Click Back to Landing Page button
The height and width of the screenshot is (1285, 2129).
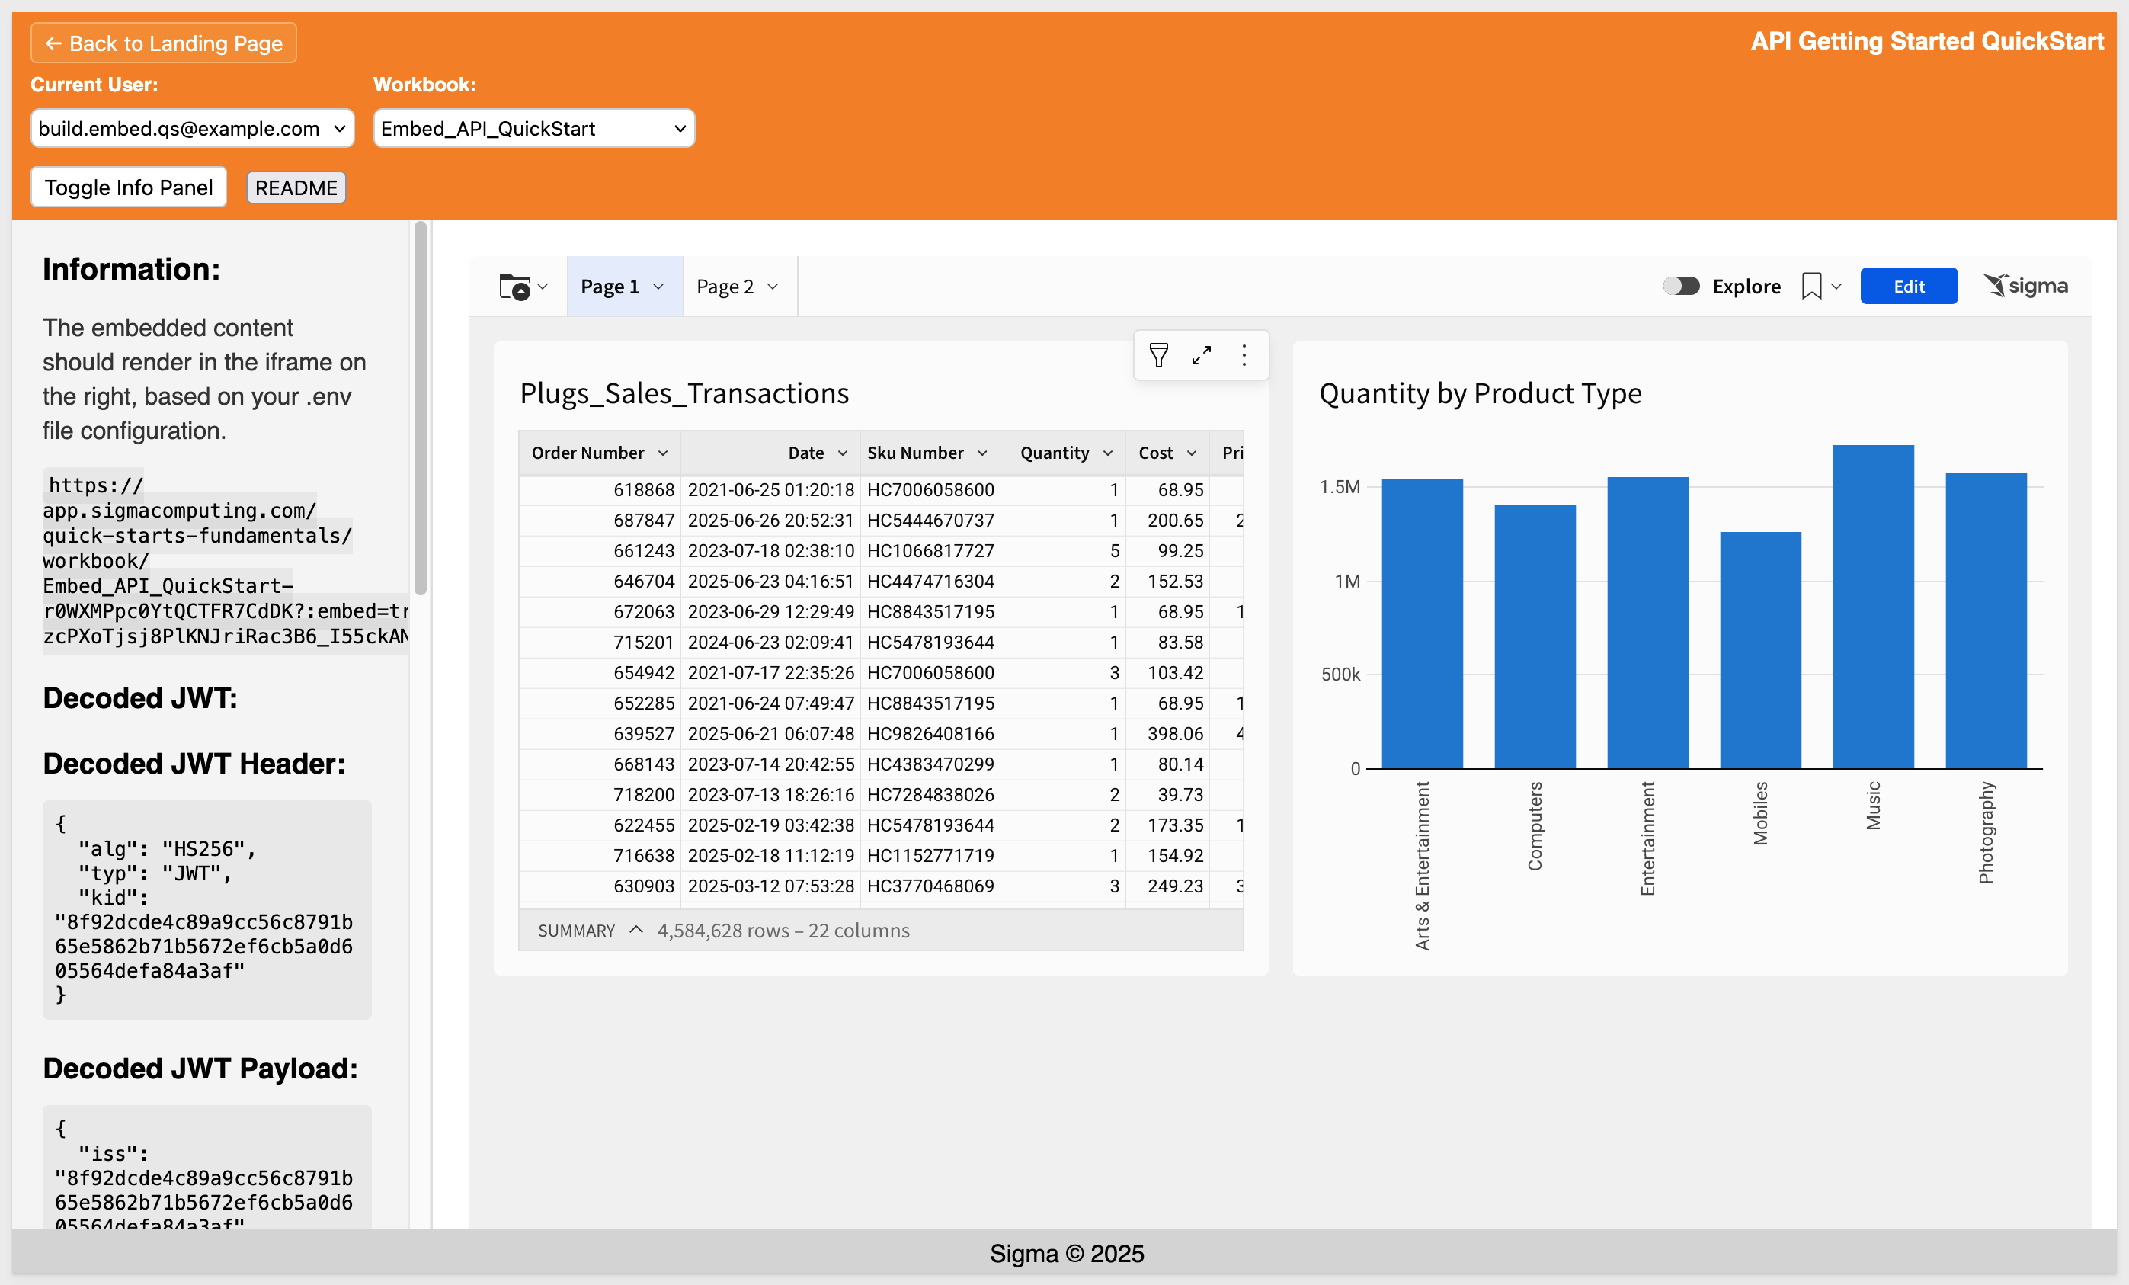(x=164, y=43)
